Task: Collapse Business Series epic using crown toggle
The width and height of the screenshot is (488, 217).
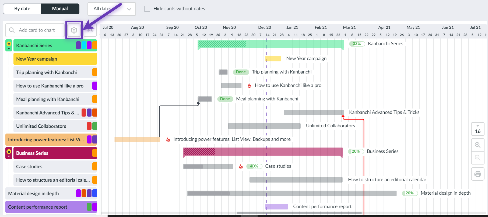Action: 9,153
